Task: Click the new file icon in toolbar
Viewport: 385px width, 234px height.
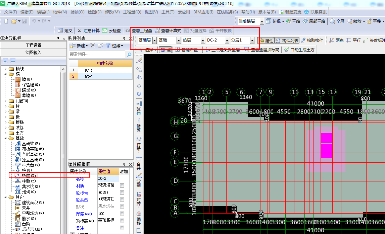Action: tap(6, 21)
